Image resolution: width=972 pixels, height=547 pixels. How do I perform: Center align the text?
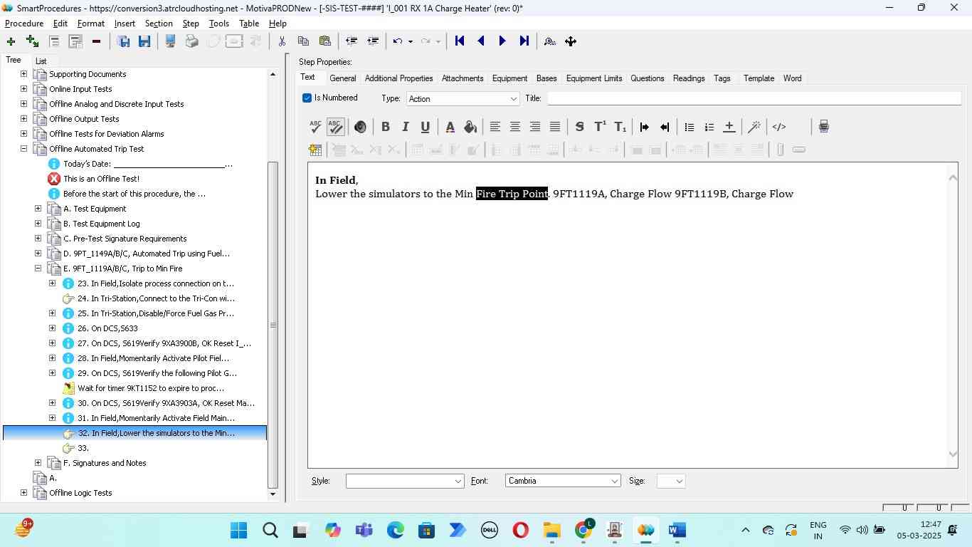(515, 127)
